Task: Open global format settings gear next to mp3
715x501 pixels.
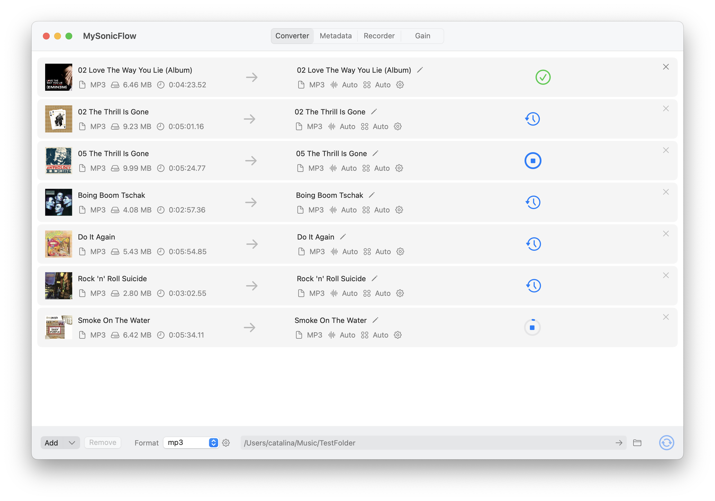Action: click(x=226, y=443)
